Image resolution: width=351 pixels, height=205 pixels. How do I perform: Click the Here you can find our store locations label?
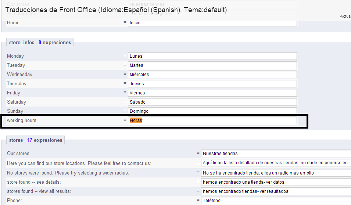pyautogui.click(x=79, y=163)
